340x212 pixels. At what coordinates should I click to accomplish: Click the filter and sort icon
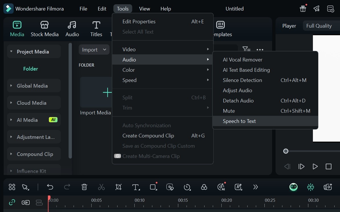pos(246,49)
